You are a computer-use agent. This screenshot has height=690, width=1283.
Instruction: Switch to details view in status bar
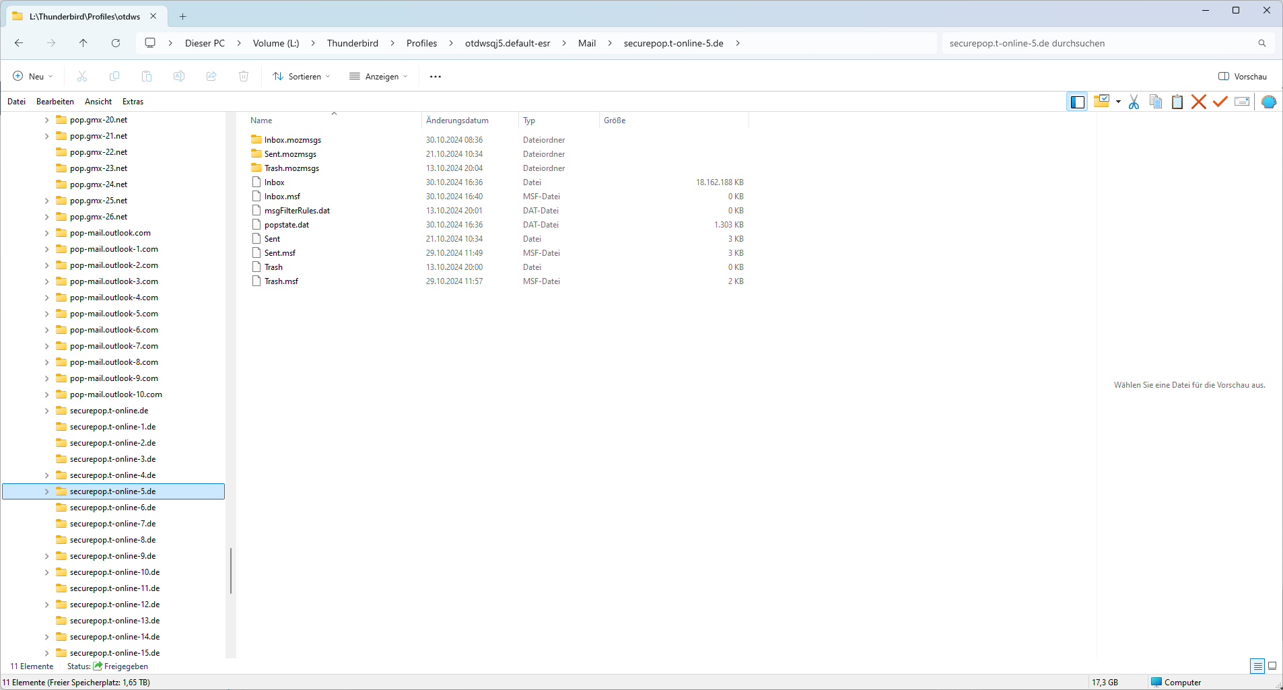[1257, 666]
